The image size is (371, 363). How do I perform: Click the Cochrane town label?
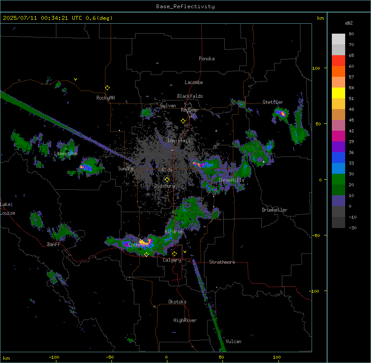[139, 245]
